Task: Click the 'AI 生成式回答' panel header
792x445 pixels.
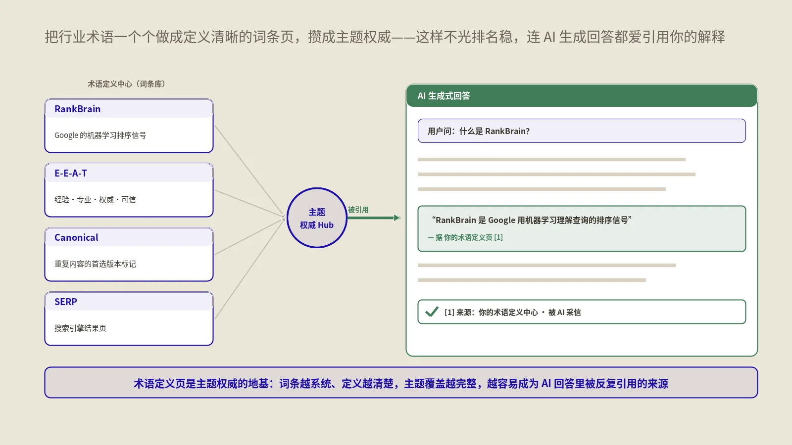Action: point(582,96)
